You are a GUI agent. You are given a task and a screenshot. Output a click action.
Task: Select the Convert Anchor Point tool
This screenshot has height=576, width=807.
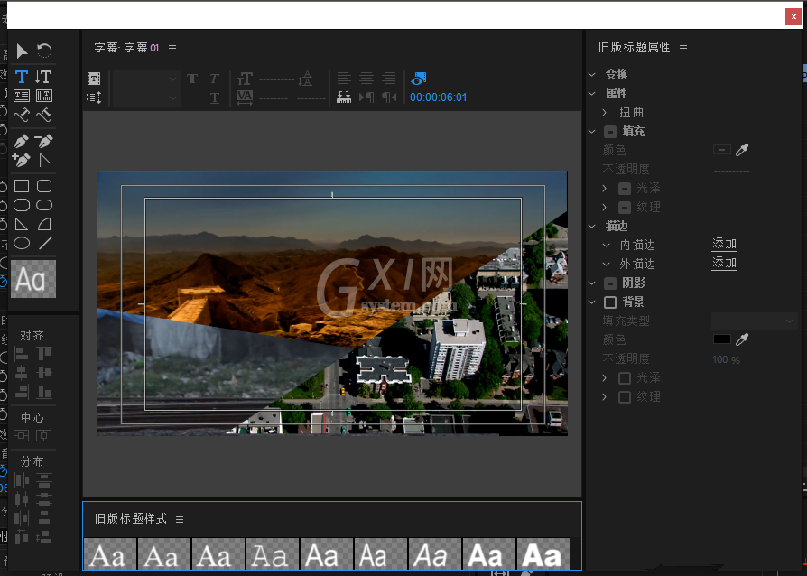45,160
